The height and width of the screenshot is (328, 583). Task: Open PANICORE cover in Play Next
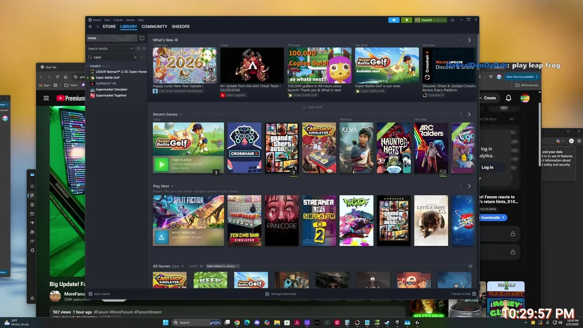[281, 220]
